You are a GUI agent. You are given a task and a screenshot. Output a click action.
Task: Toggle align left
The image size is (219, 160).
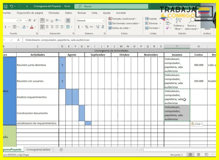tap(42, 27)
